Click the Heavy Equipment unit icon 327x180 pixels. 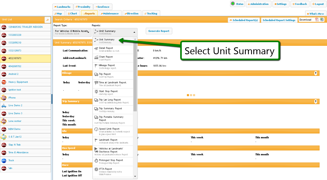point(4,82)
